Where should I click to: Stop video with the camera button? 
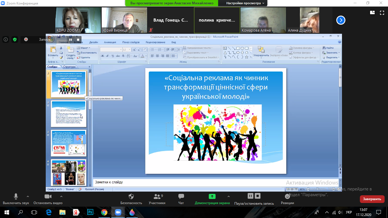48,196
